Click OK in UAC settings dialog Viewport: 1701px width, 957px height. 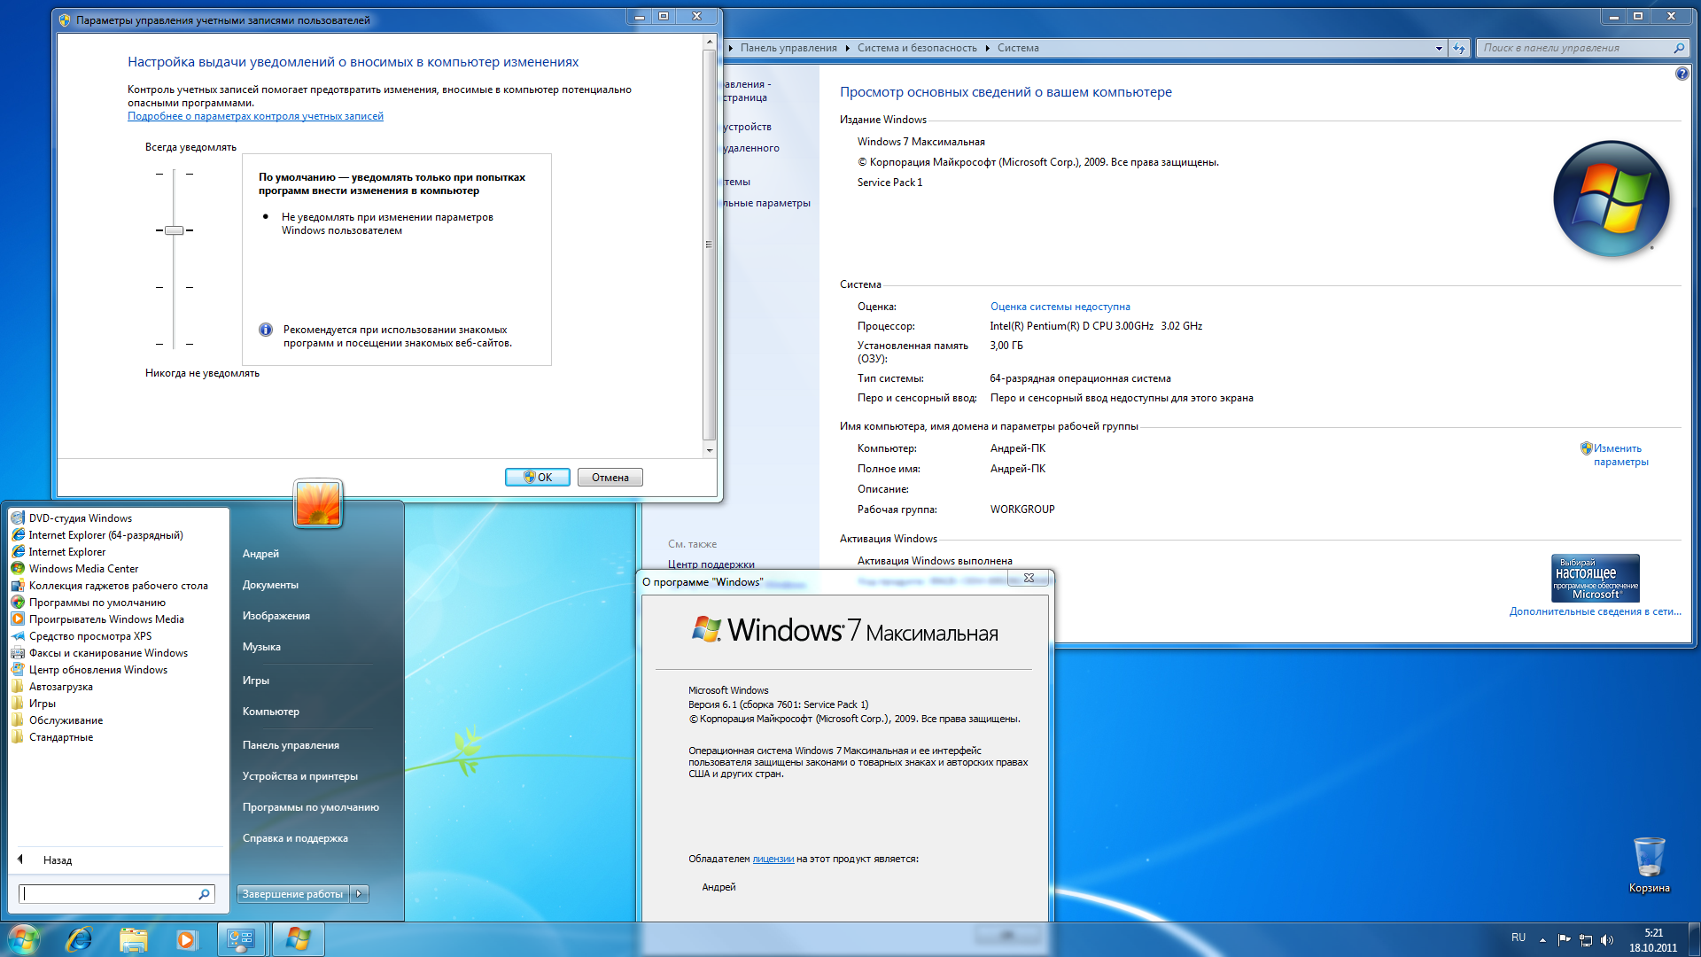click(x=537, y=477)
